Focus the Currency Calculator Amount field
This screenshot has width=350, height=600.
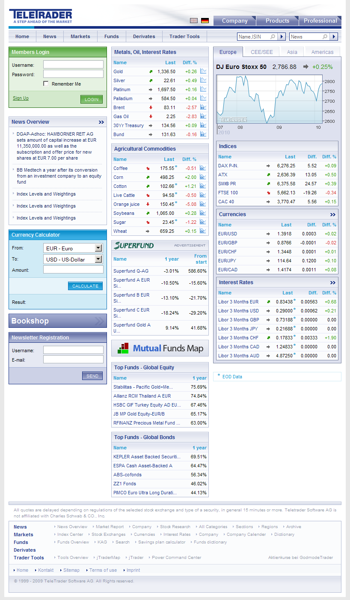(x=73, y=270)
